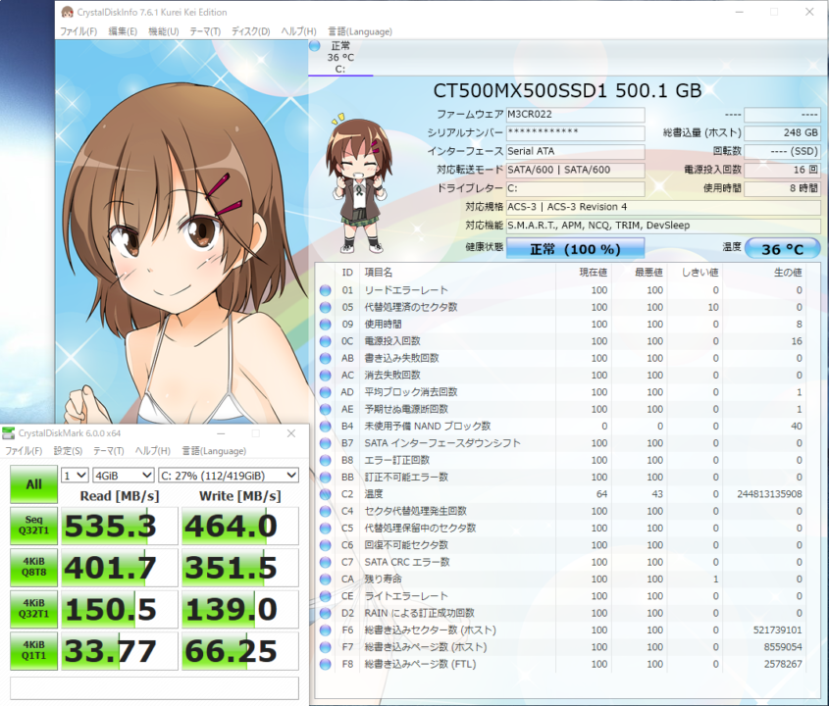Image resolution: width=829 pixels, height=706 pixels.
Task: Click the standard field ACS-3 | ACS-3 Revision 4
Action: pyautogui.click(x=663, y=207)
